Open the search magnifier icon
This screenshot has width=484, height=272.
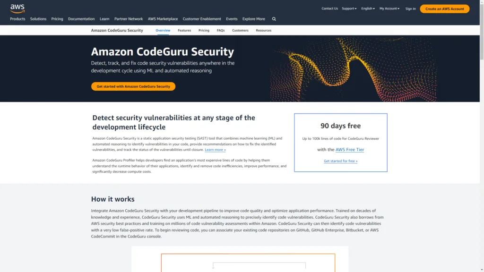pos(274,19)
